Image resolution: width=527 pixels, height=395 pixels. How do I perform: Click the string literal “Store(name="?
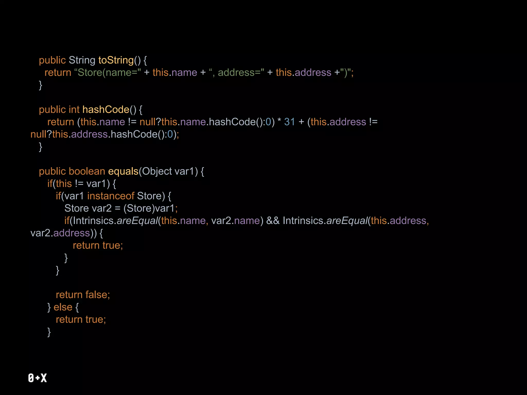108,73
